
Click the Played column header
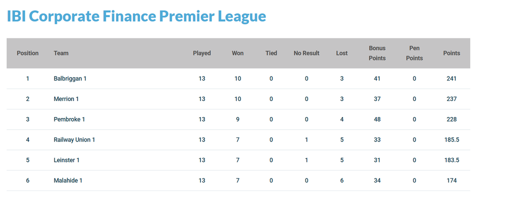(202, 53)
